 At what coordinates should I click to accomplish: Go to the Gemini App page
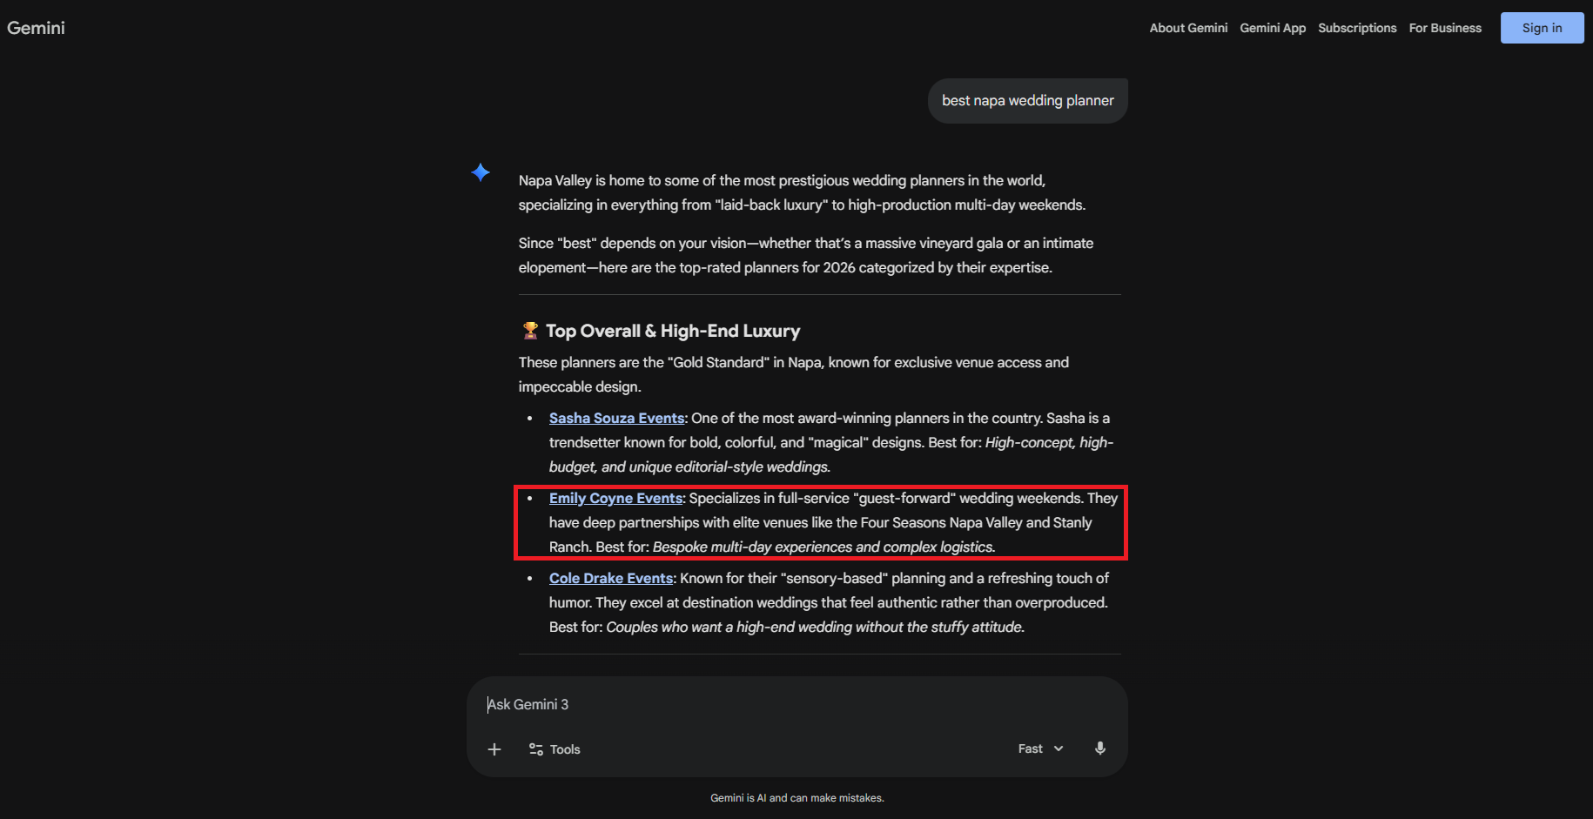[1273, 28]
